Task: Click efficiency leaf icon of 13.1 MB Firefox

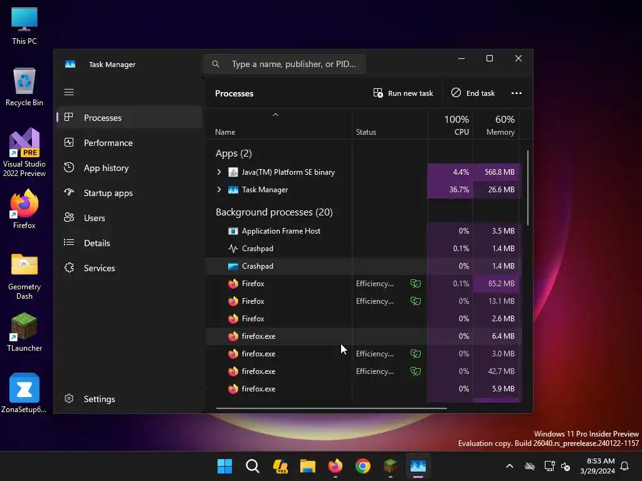Action: click(416, 301)
